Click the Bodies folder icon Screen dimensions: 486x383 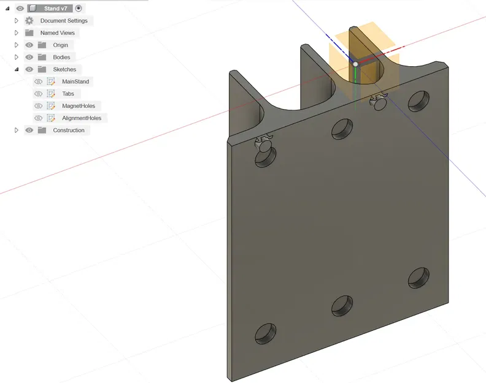pyautogui.click(x=42, y=57)
